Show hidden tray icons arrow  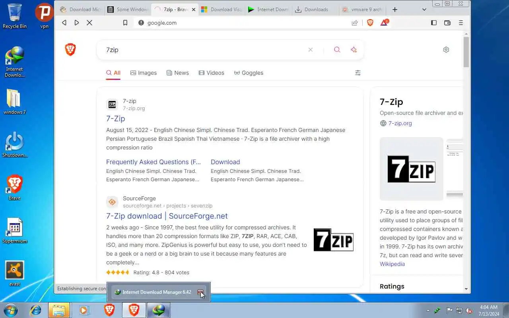[x=428, y=310]
